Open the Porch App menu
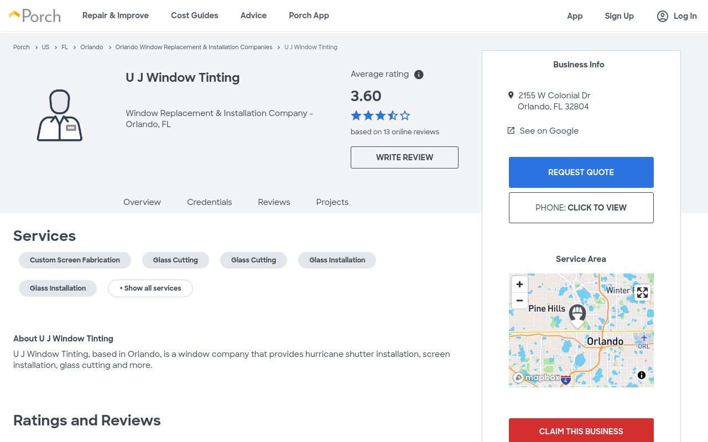708x442 pixels. coord(309,15)
